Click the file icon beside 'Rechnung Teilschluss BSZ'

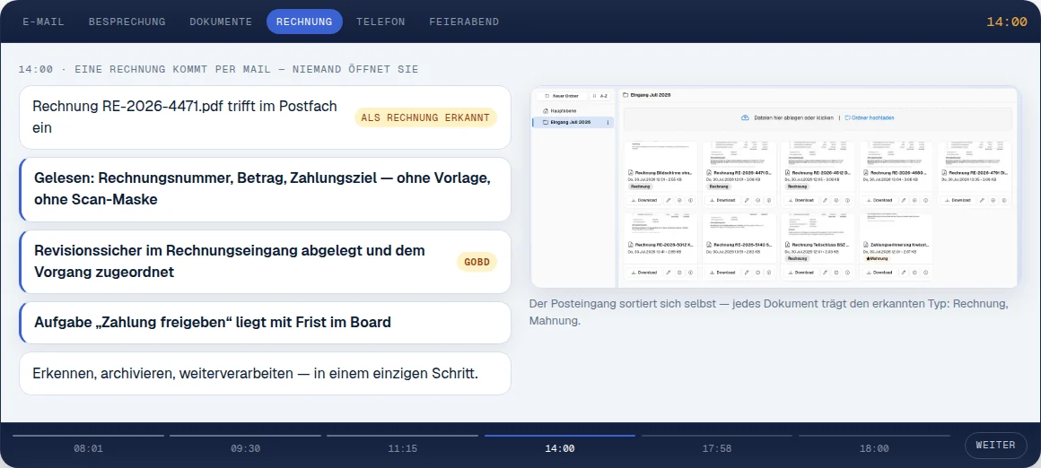[787, 245]
